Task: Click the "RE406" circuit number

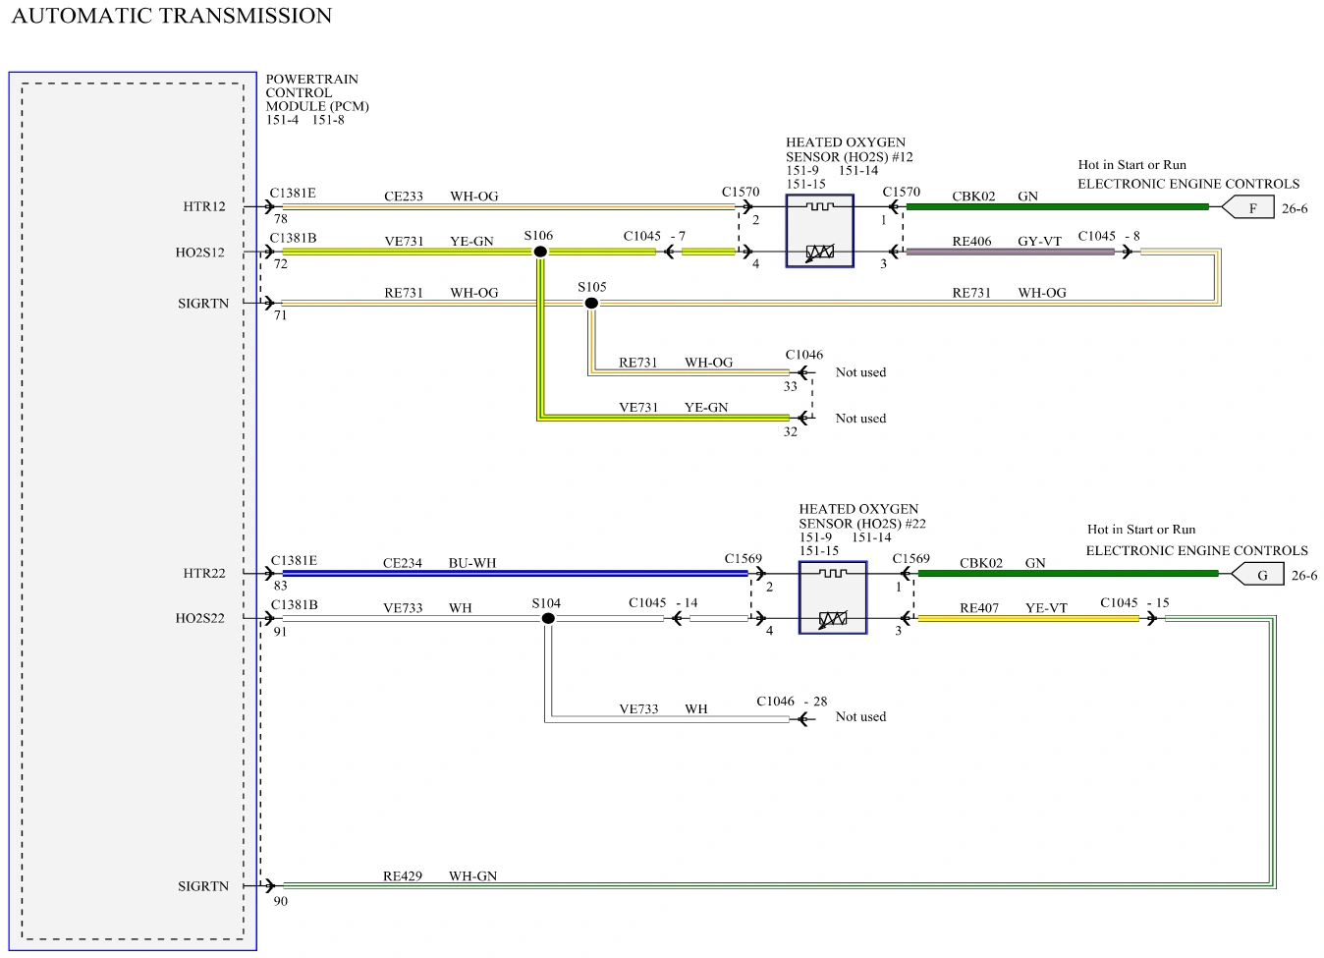Action: (972, 241)
